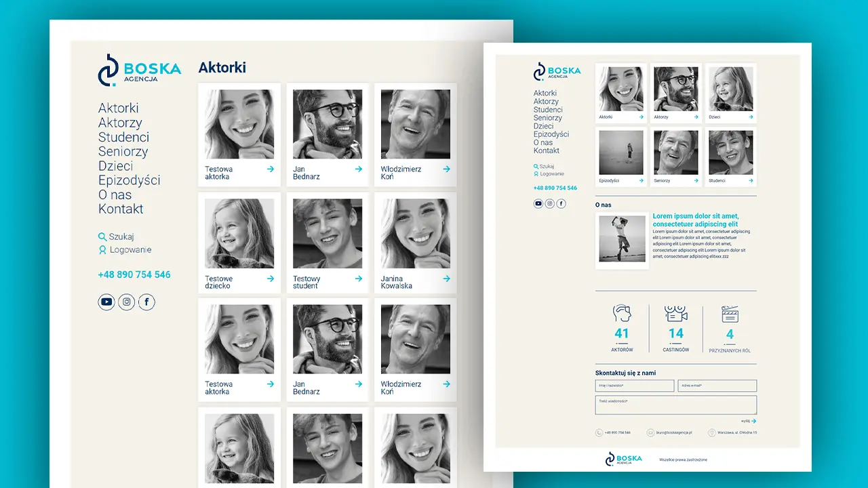The image size is (868, 488).
Task: Open Instagram icon in the large left sidebar
Action: coord(127,302)
